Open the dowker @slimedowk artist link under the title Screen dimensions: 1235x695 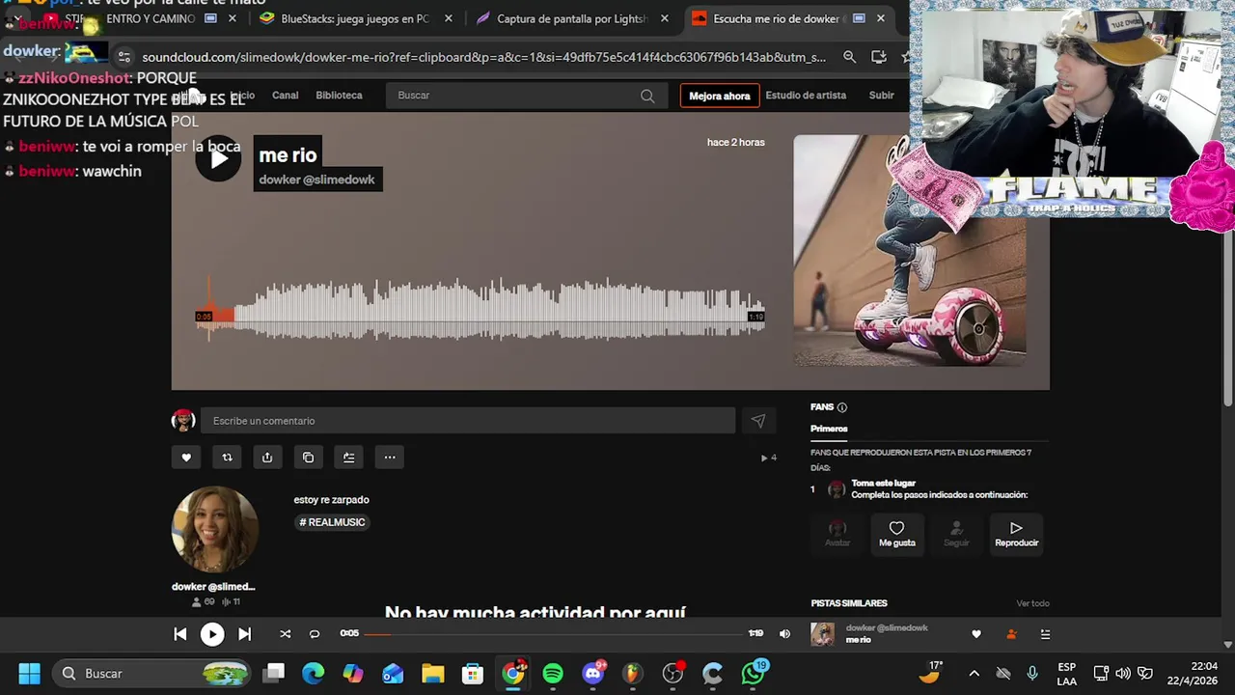(x=317, y=180)
